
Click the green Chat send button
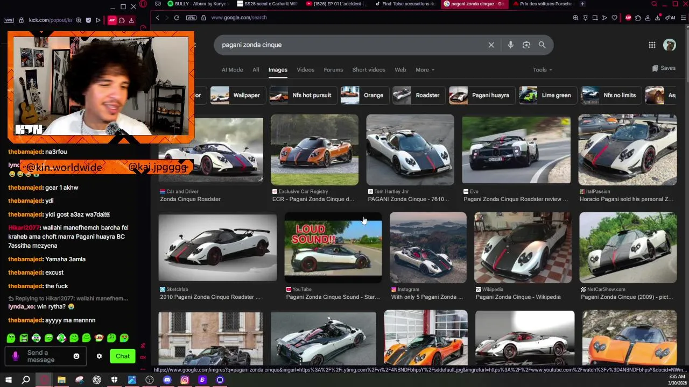click(x=123, y=356)
